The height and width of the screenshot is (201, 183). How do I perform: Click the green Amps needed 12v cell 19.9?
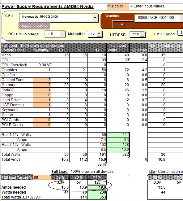[97, 187]
